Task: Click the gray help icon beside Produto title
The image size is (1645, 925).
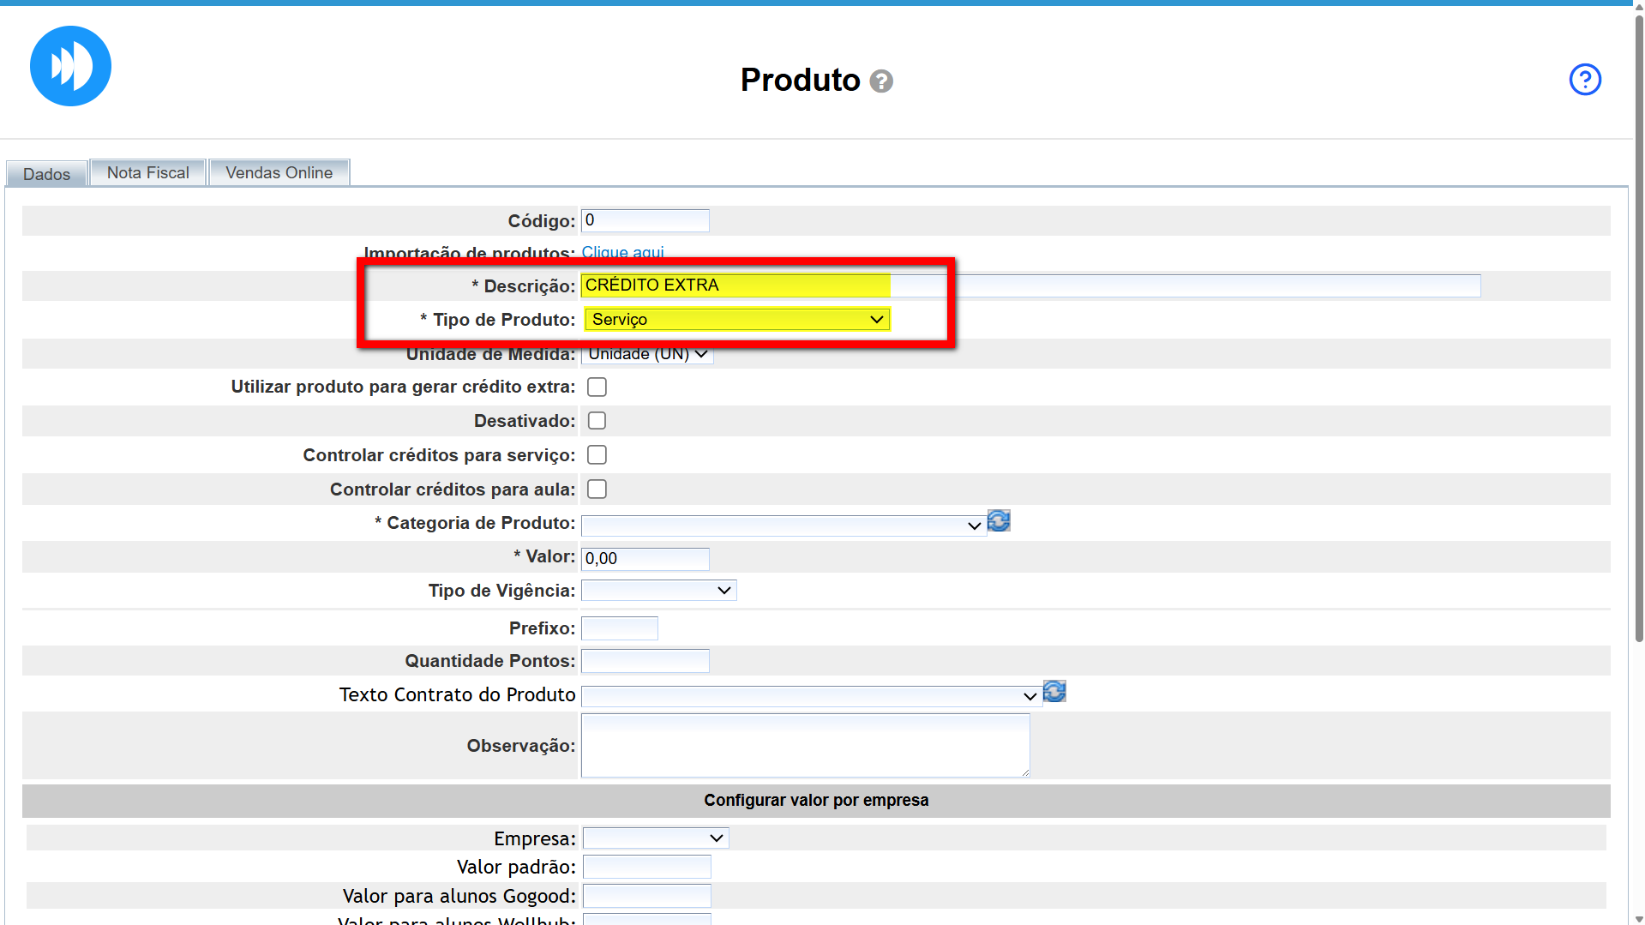Action: point(880,81)
